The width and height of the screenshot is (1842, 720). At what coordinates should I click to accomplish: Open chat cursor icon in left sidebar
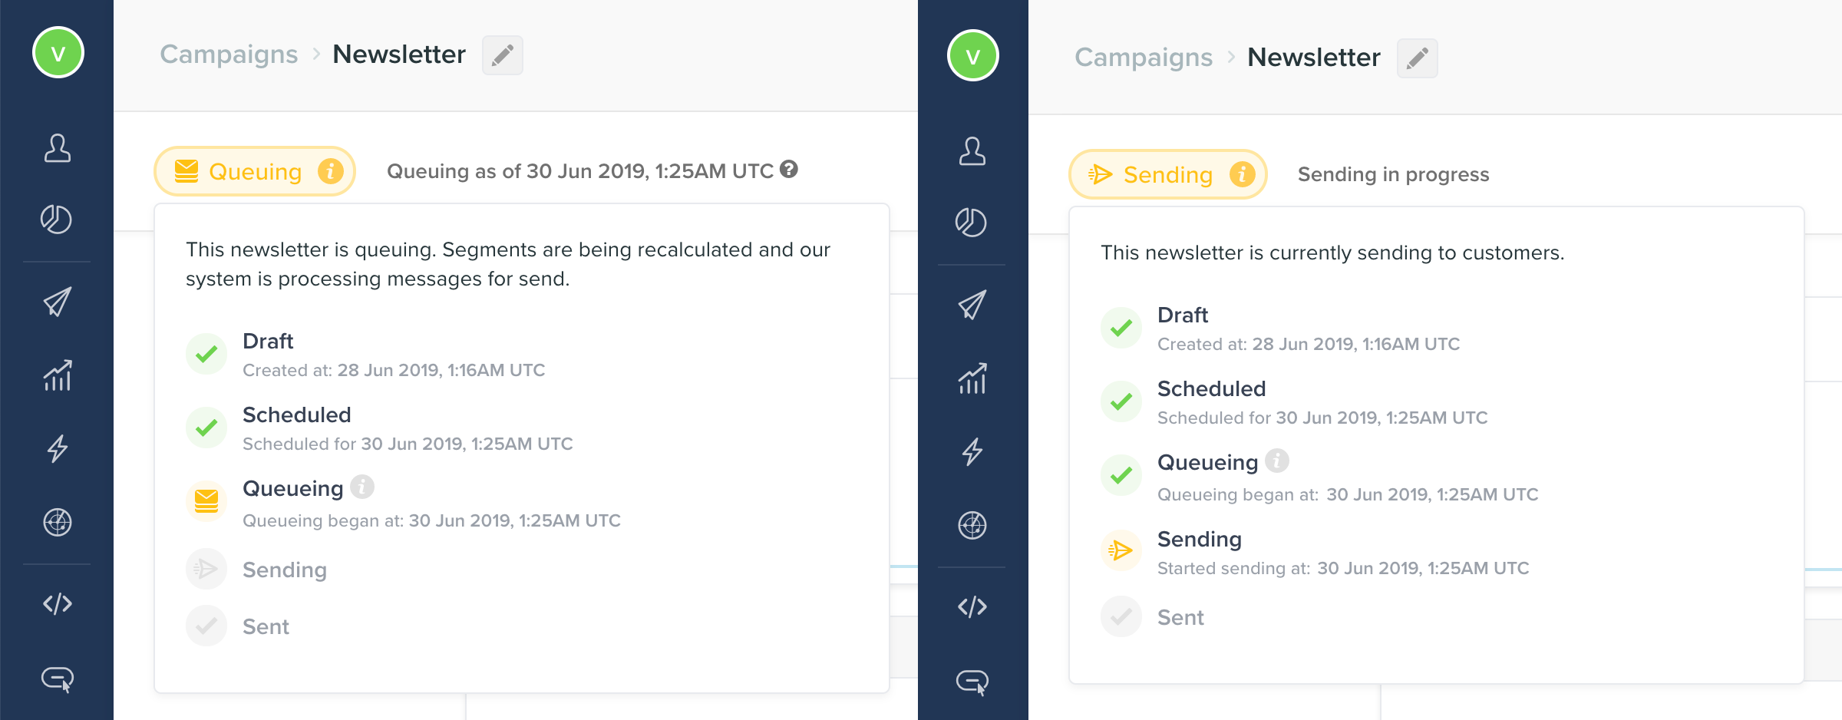pyautogui.click(x=58, y=679)
